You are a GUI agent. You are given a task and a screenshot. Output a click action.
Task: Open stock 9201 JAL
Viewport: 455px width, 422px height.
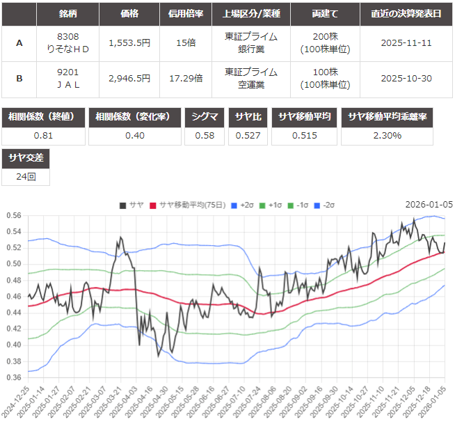(x=68, y=78)
